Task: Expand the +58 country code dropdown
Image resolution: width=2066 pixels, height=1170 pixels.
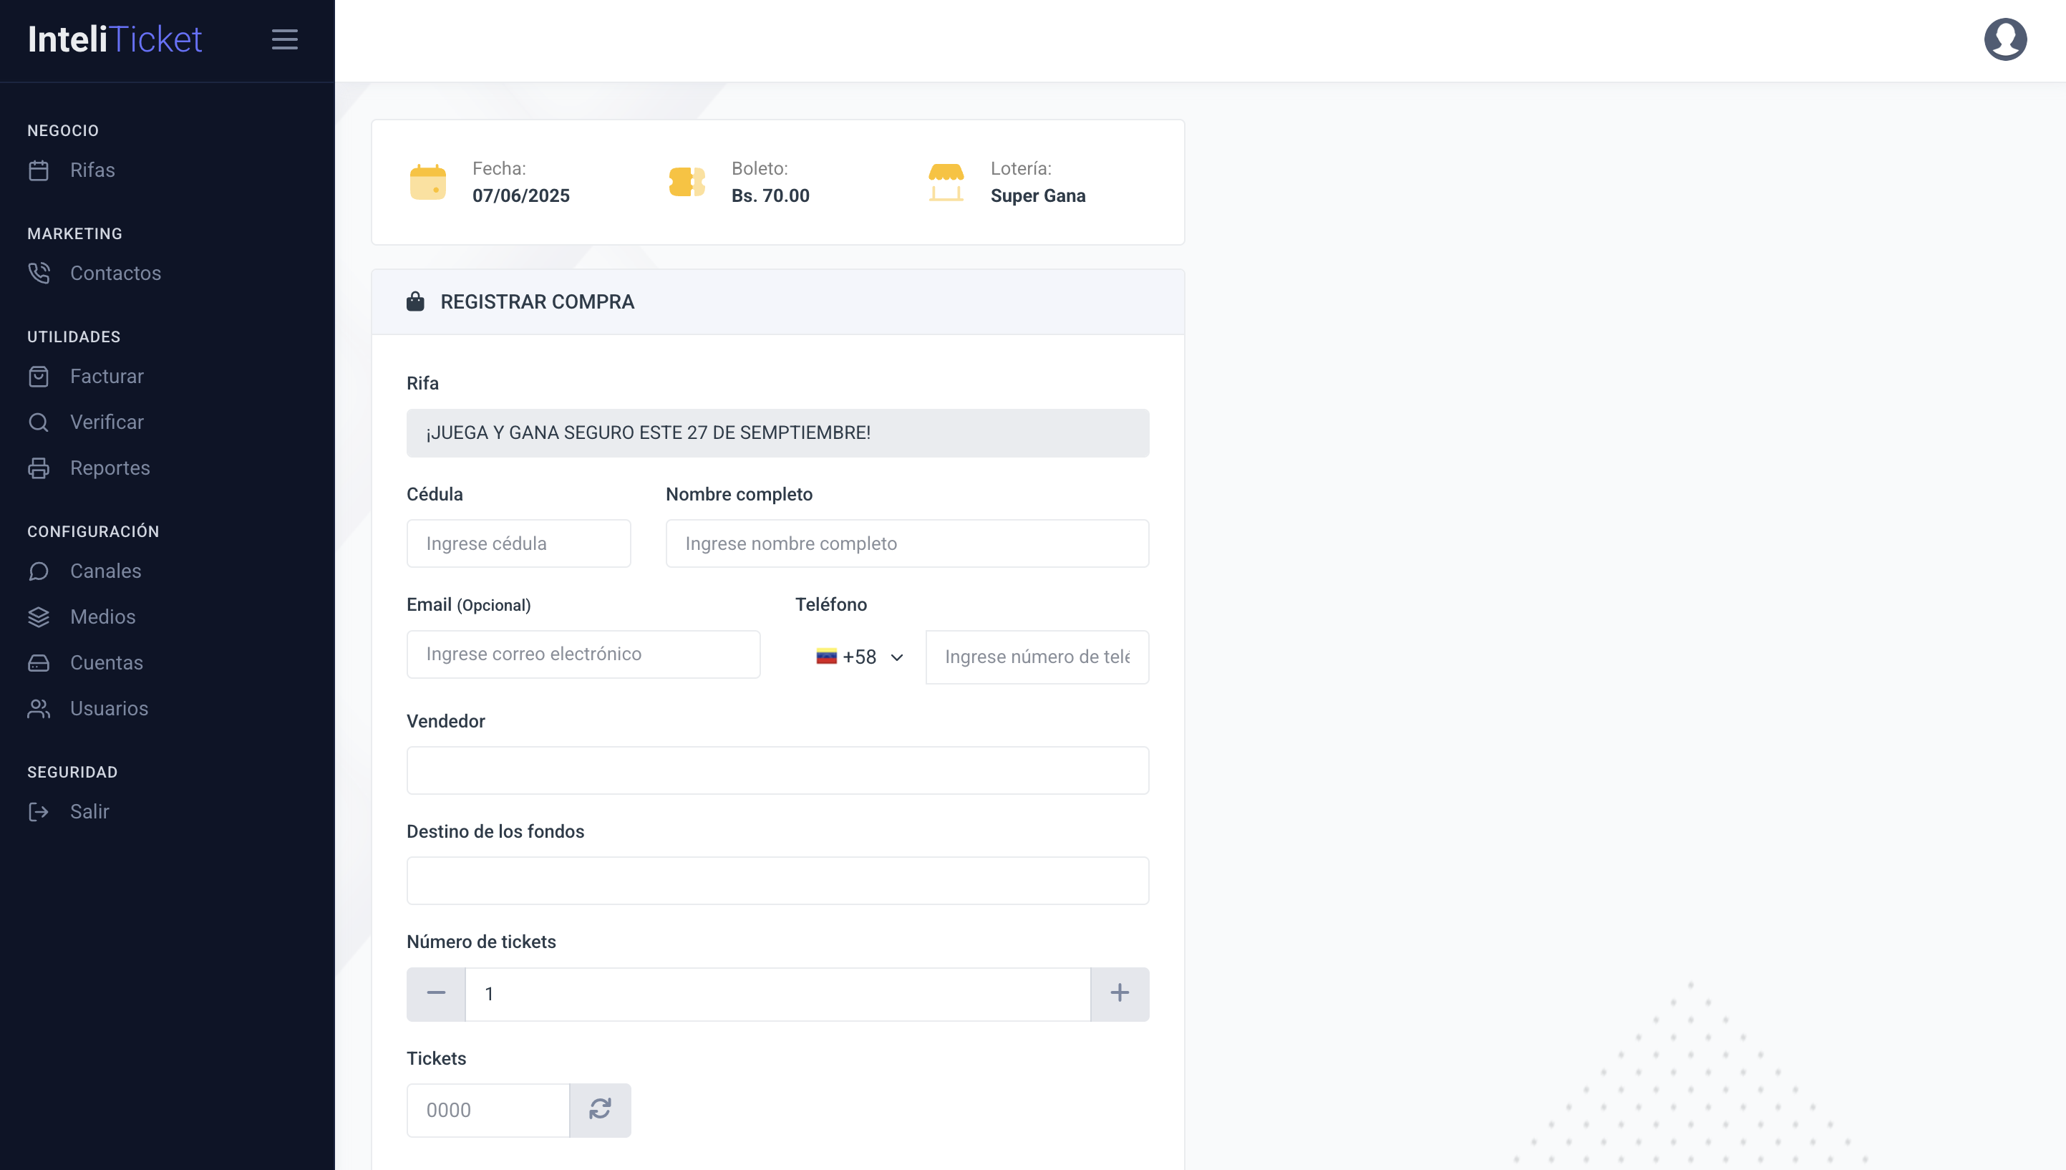Action: point(860,657)
